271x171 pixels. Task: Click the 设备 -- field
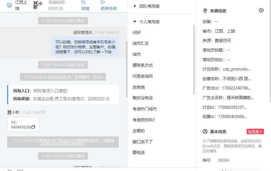210,22
